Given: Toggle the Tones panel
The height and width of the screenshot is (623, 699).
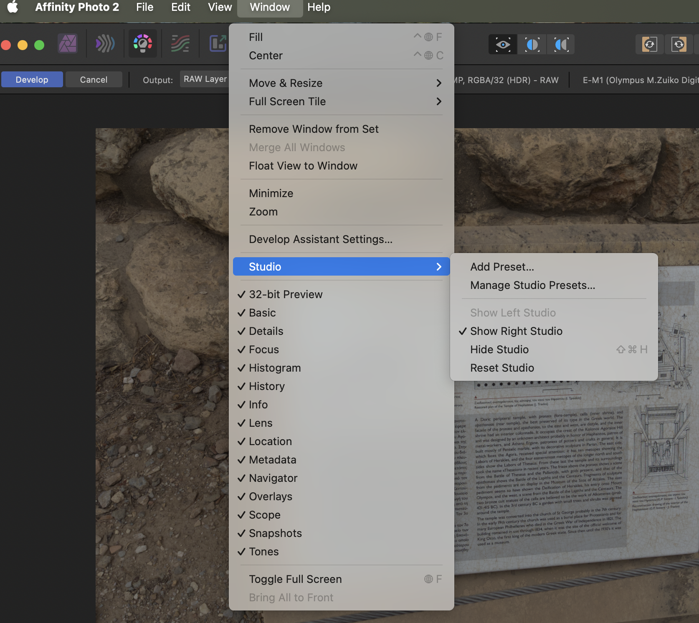Looking at the screenshot, I should pyautogui.click(x=341, y=552).
